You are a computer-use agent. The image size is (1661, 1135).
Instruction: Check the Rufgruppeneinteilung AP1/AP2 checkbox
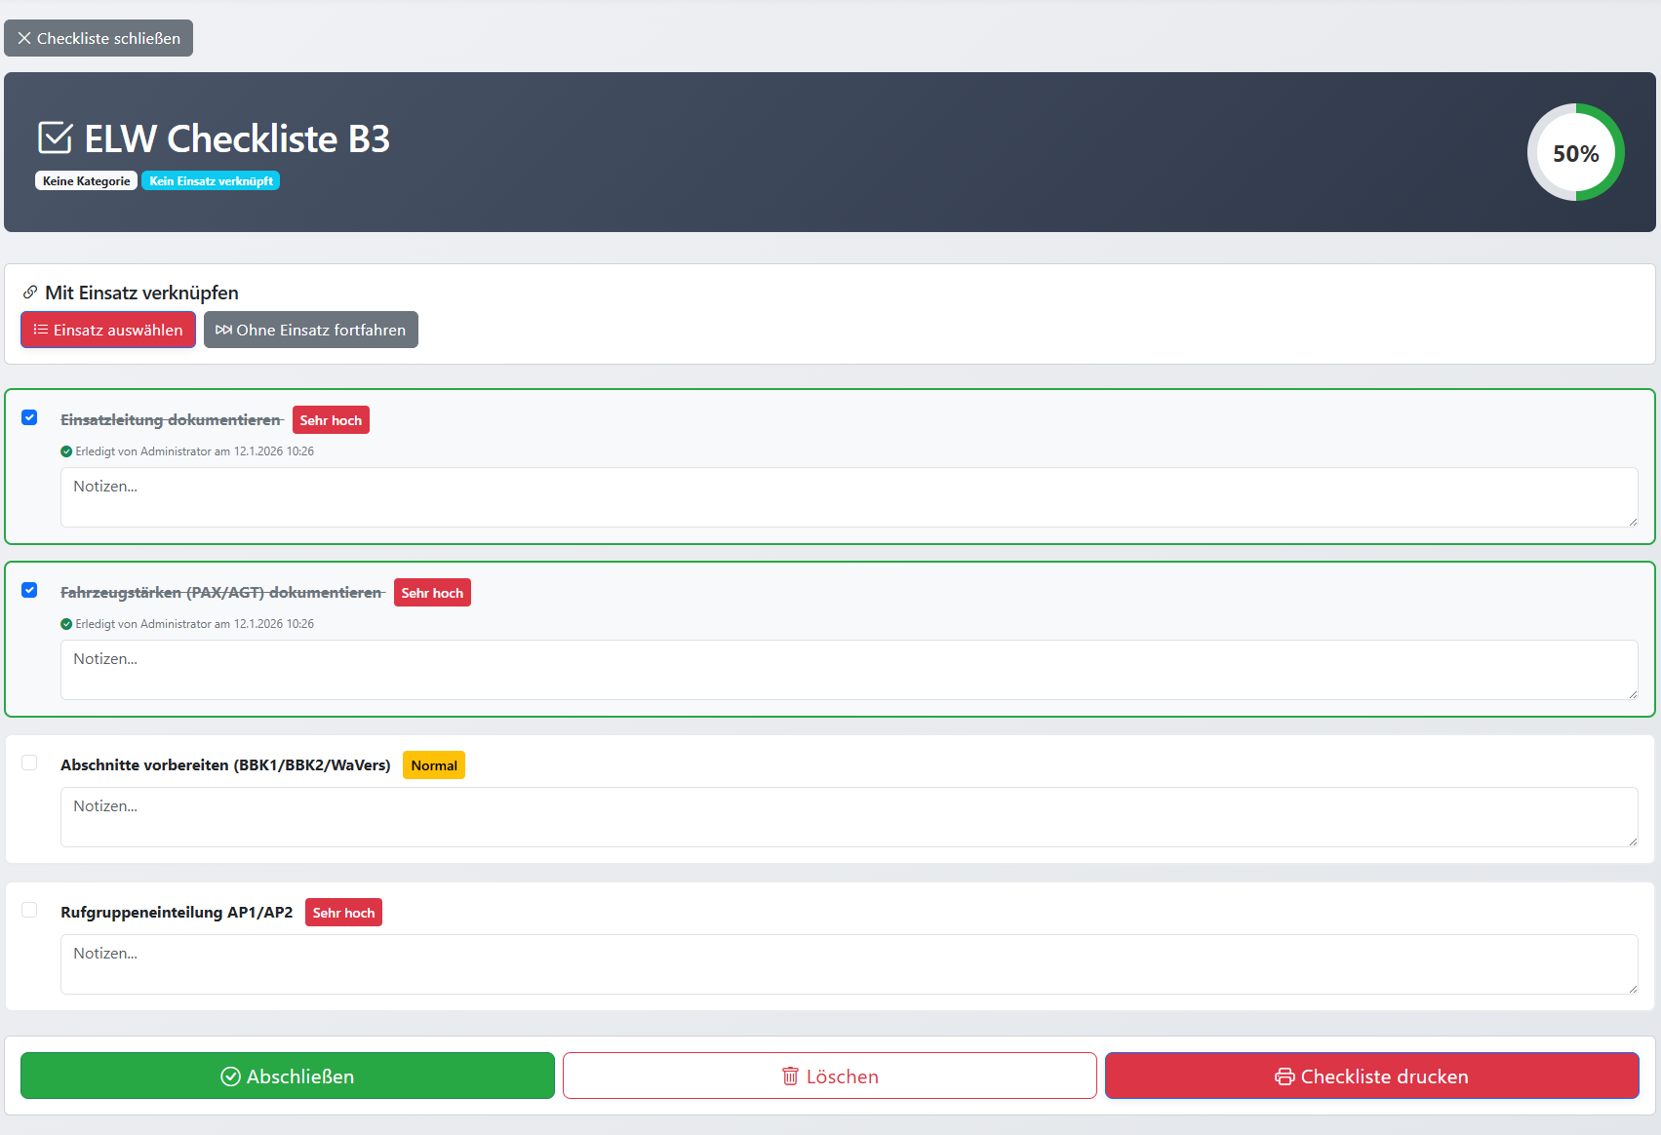(x=29, y=909)
